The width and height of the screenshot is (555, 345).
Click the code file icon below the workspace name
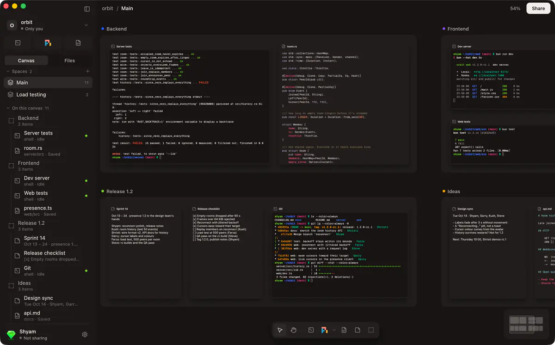[78, 43]
